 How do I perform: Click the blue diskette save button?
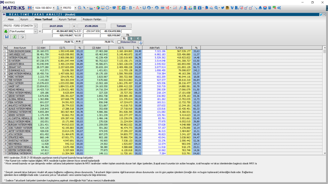pos(7,37)
